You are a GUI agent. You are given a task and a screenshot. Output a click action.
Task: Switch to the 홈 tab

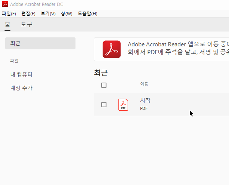coord(7,24)
